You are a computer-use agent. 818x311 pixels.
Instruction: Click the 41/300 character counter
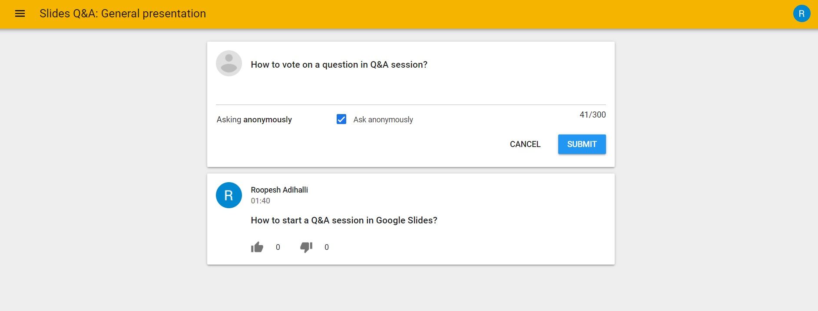[x=593, y=115]
